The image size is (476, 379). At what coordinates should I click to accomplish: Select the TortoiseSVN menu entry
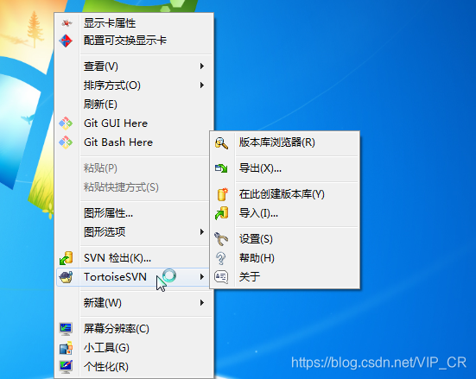coord(133,277)
